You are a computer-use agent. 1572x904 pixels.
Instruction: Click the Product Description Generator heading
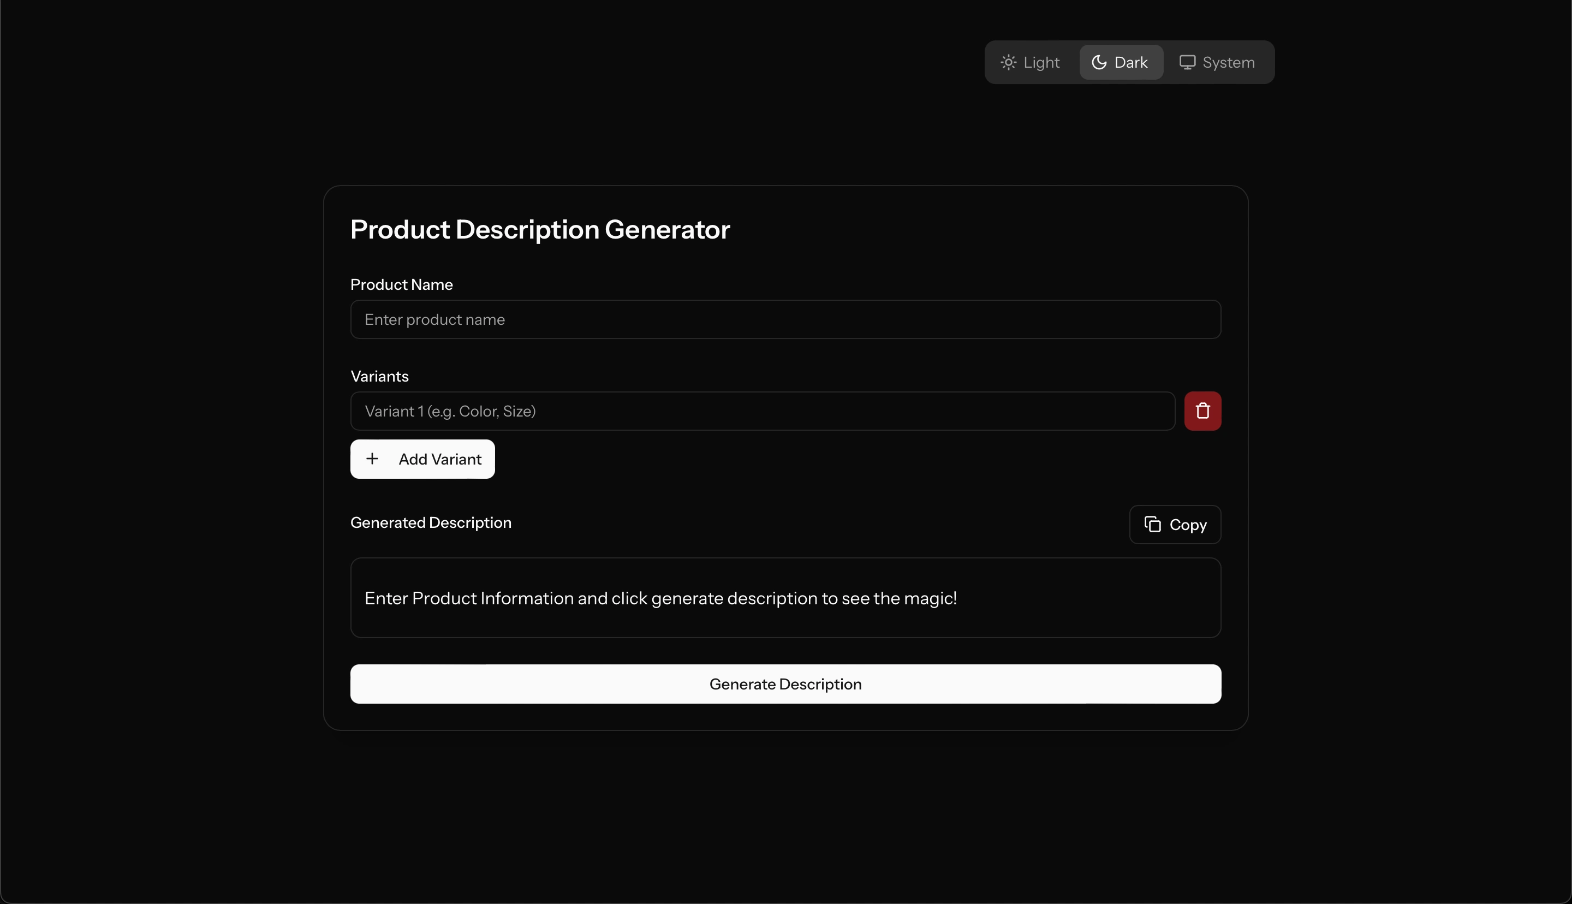pos(540,230)
